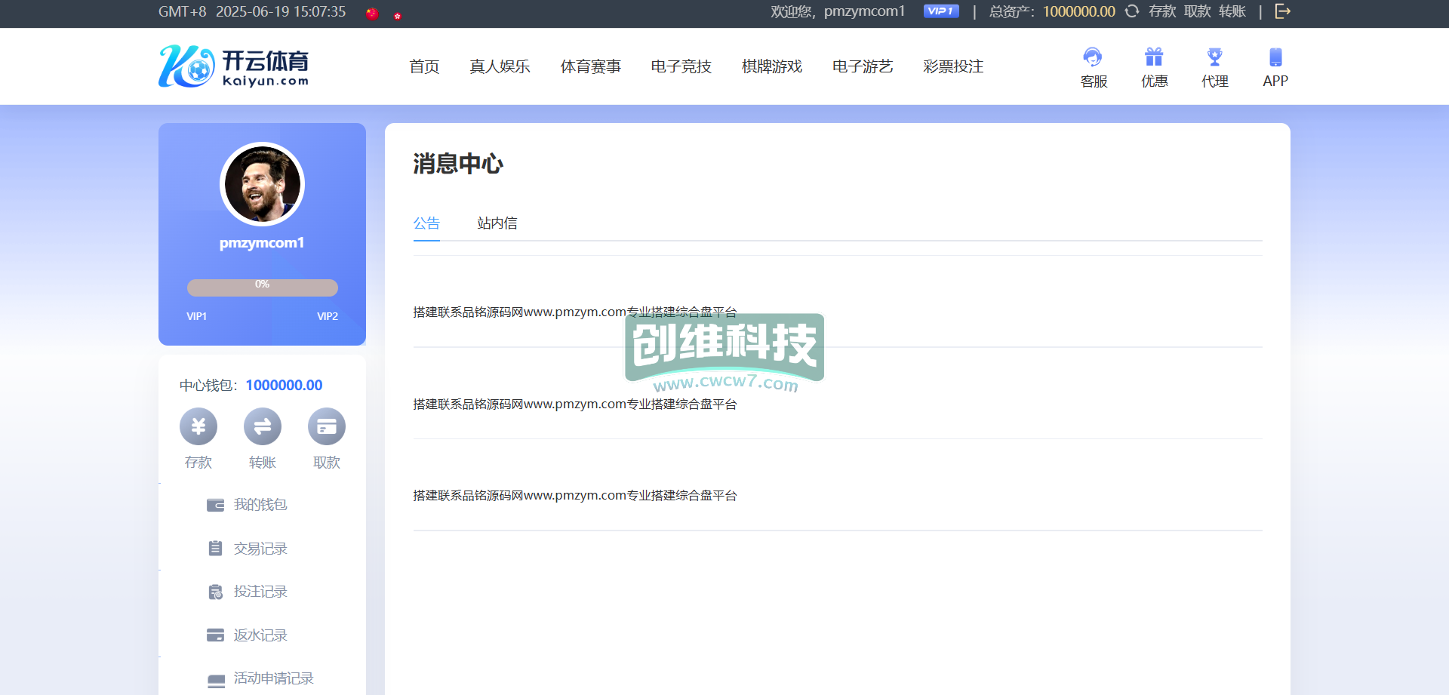Open 交易记录 in sidebar
Viewport: 1449px width, 695px height.
pyautogui.click(x=260, y=549)
